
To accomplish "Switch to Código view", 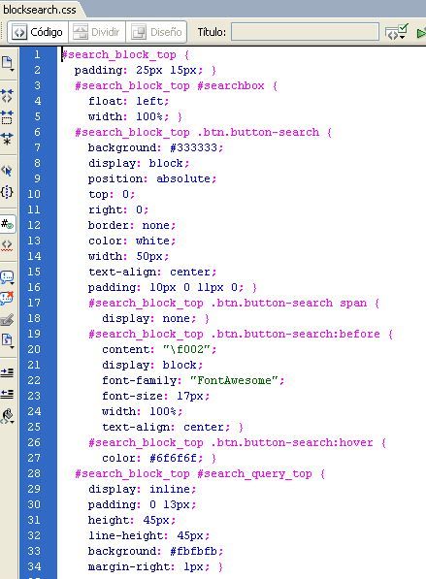I will [38, 33].
